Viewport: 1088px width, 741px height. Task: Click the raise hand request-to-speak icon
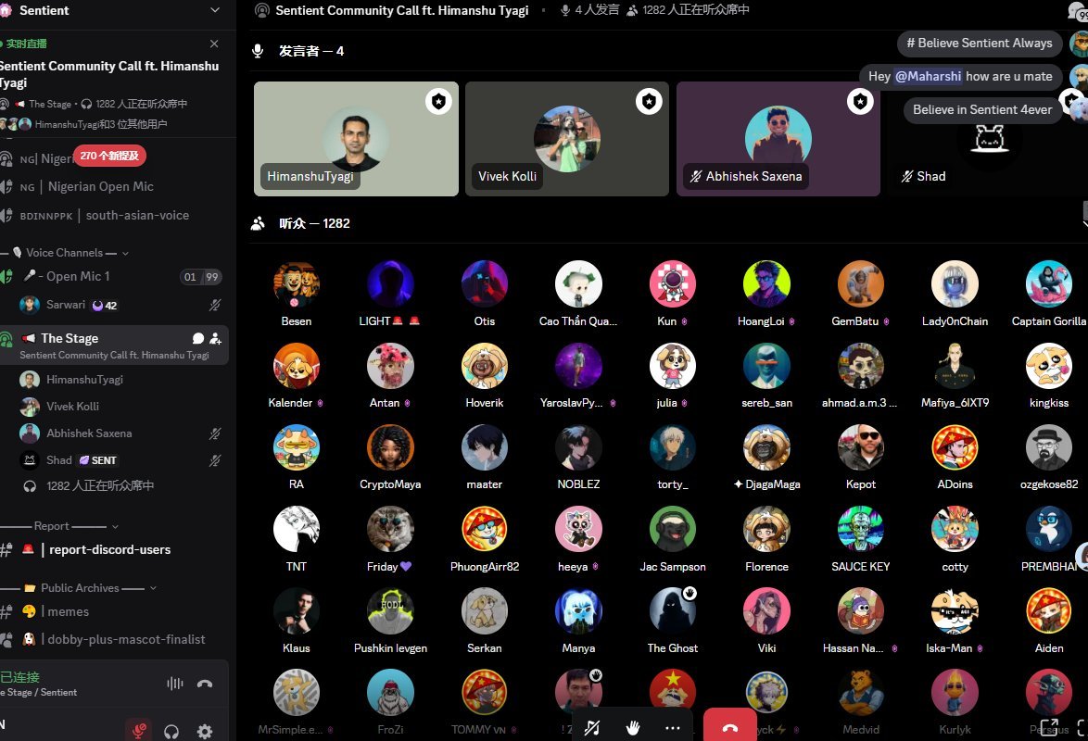pos(633,728)
